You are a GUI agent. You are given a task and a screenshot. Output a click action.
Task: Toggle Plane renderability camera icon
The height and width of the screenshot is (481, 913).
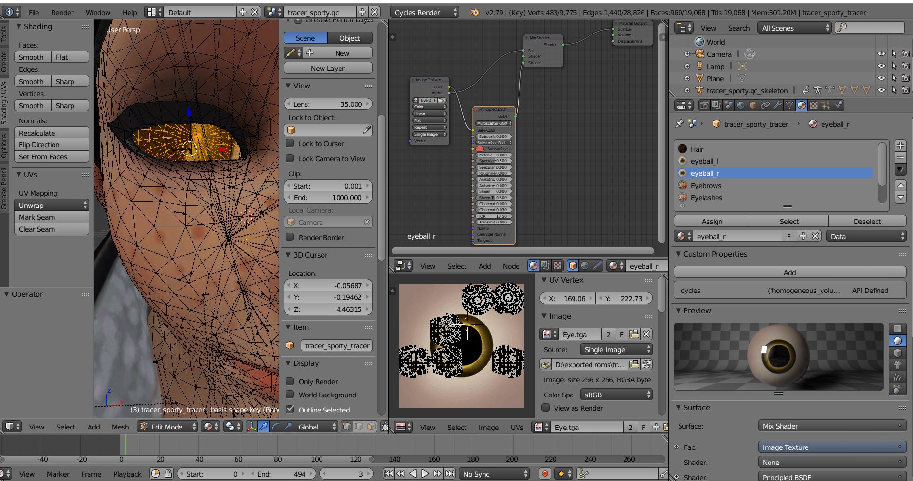coord(906,78)
